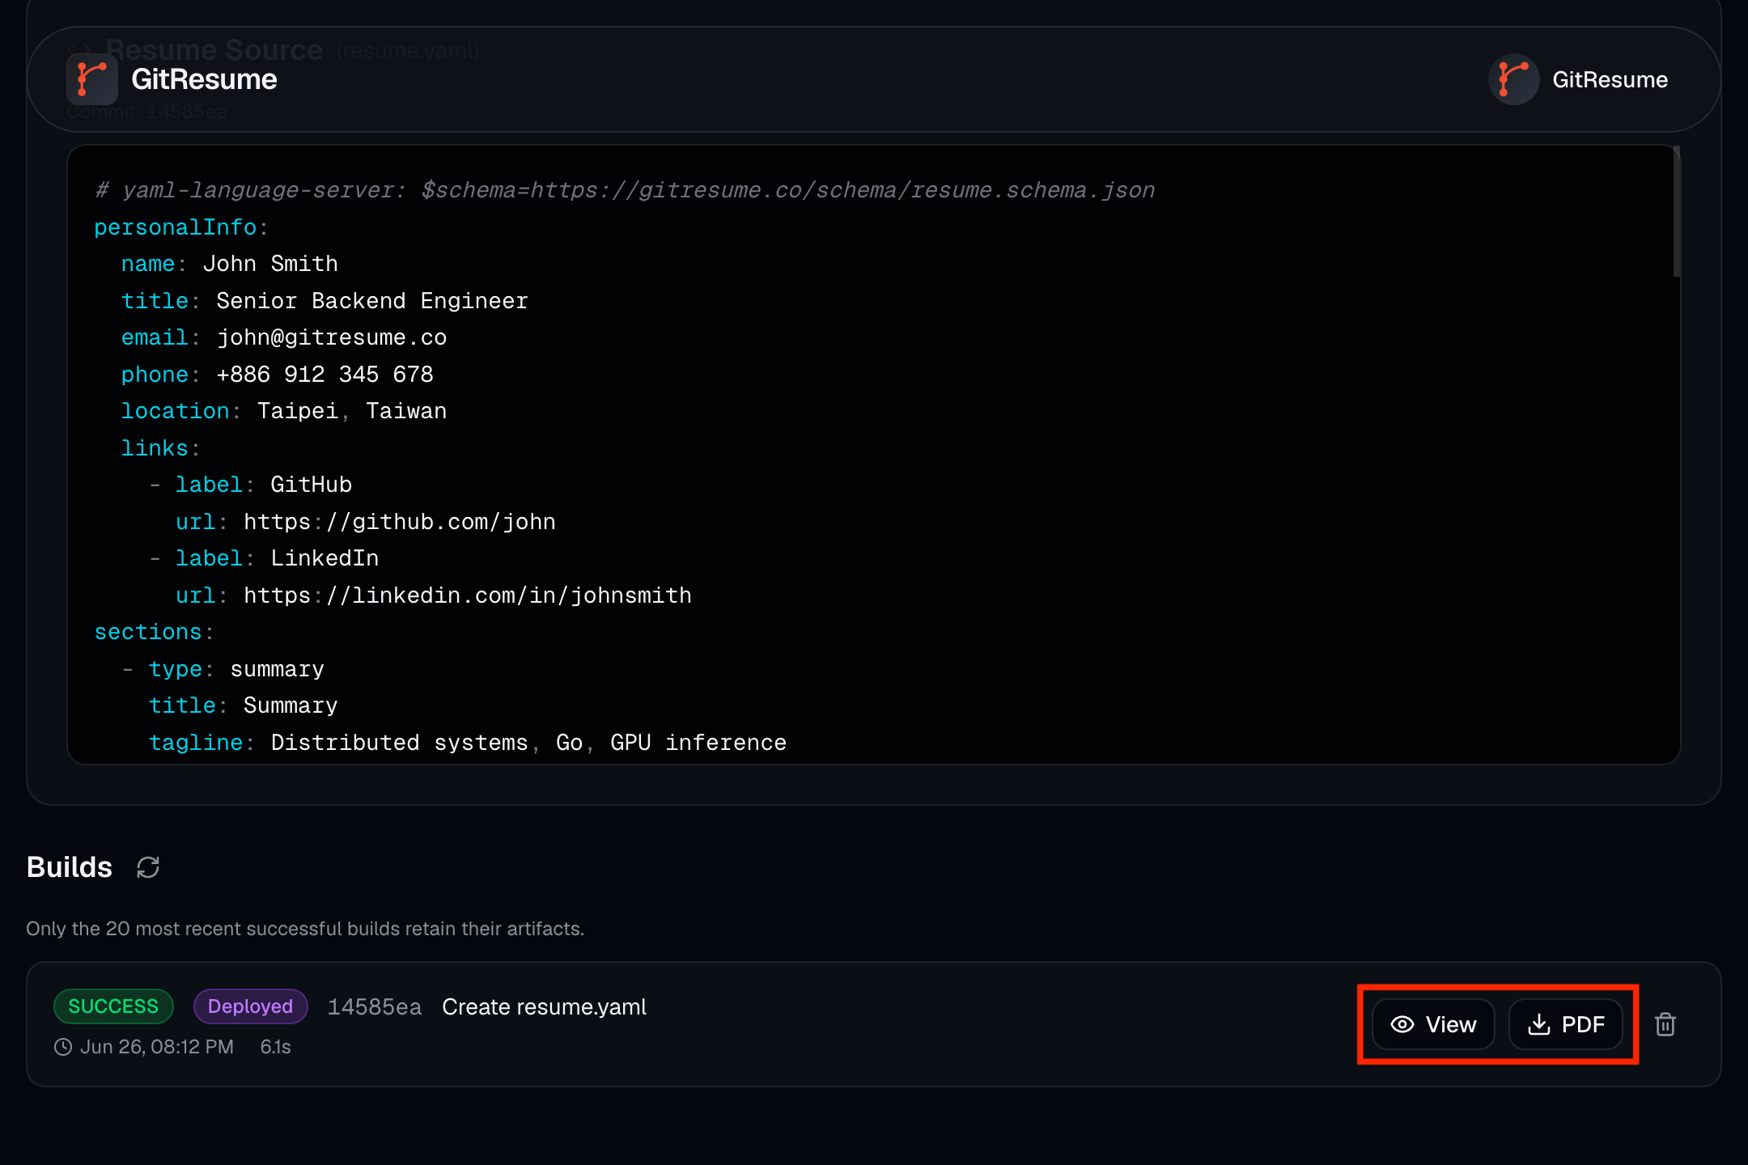Click the 'title: Senior Backend Engineer' line
Viewport: 1748px width, 1165px height.
coord(325,301)
